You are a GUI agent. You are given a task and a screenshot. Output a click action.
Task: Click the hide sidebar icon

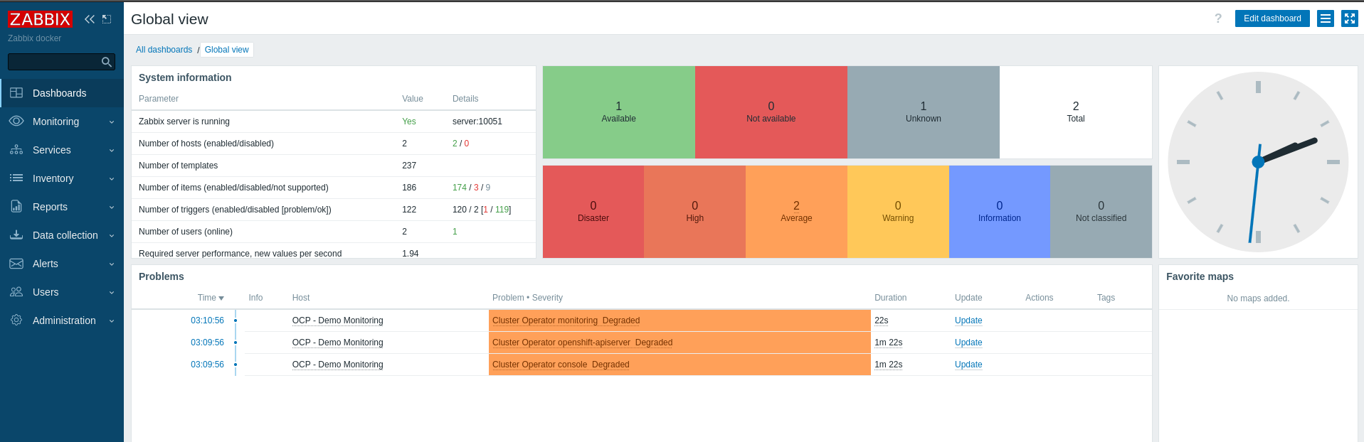coord(107,19)
